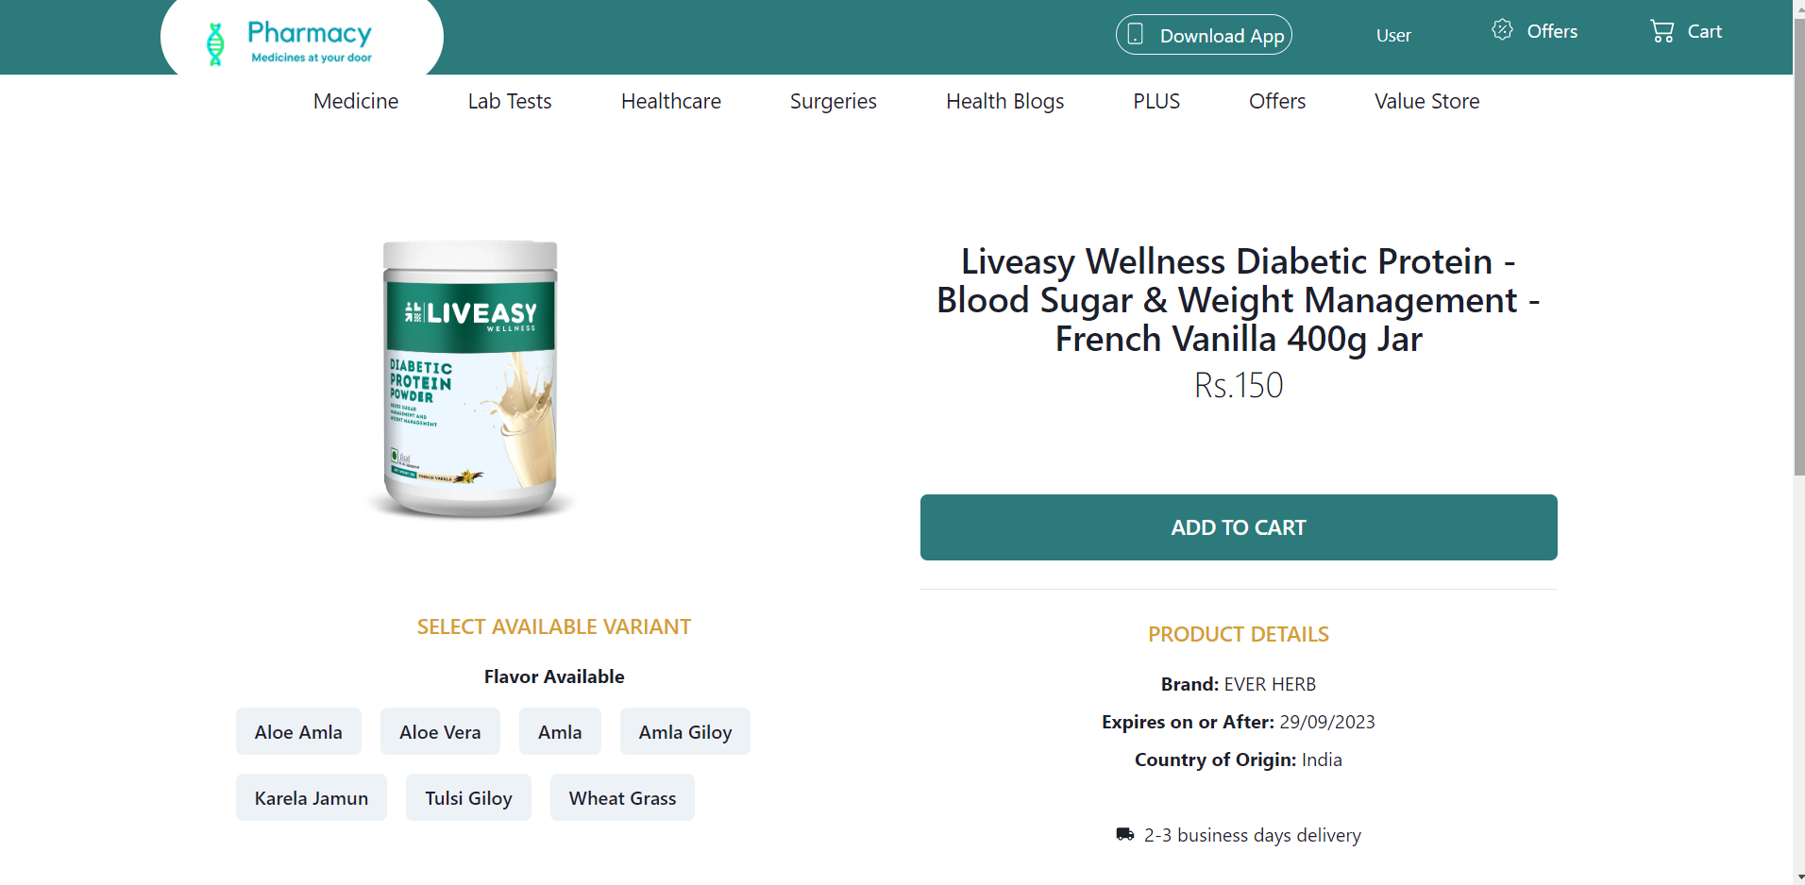Screen dimensions: 1805x885
Task: Open the User account link
Action: (1393, 35)
